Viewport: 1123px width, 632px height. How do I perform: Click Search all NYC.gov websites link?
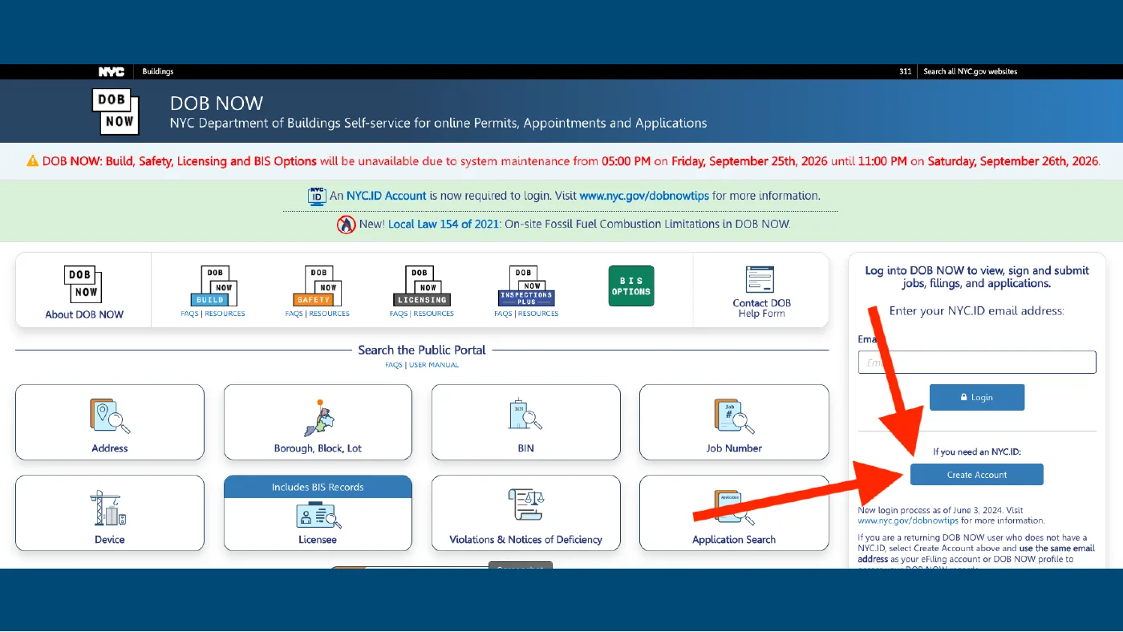pyautogui.click(x=970, y=71)
